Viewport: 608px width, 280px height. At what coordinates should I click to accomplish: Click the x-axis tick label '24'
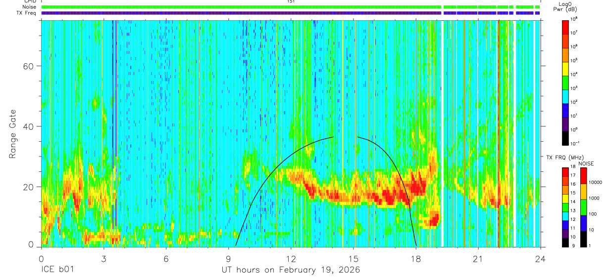tap(541, 258)
